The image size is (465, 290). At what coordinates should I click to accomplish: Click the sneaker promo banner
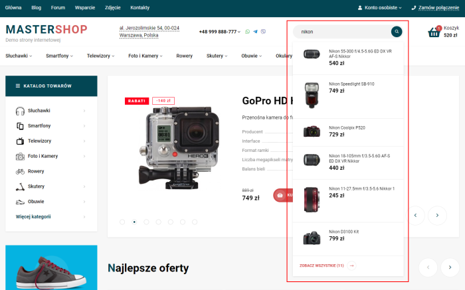(51, 267)
